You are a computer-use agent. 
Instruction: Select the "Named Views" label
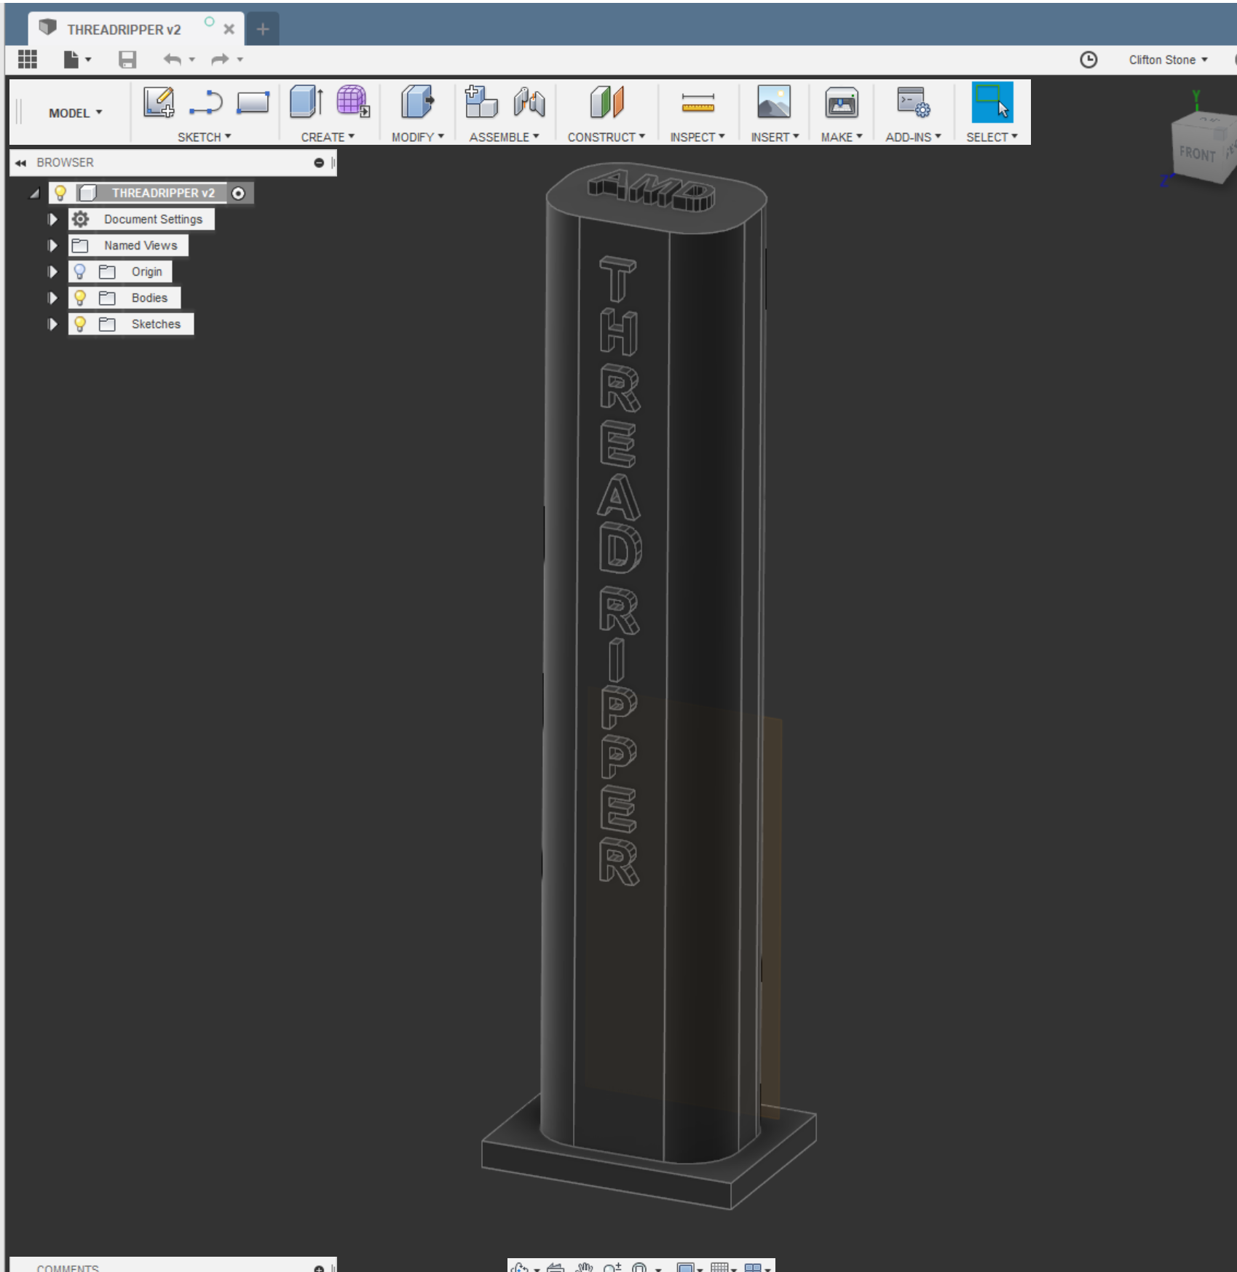tap(141, 245)
